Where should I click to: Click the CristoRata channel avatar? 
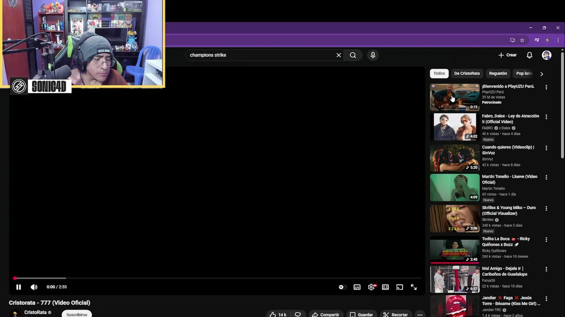15,314
